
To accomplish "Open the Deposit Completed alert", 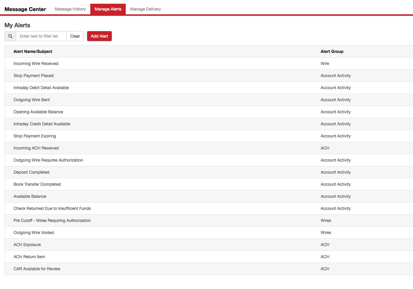I will (31, 172).
